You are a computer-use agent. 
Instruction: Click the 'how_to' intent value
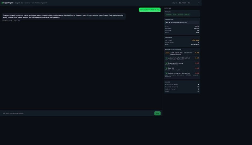197,26
